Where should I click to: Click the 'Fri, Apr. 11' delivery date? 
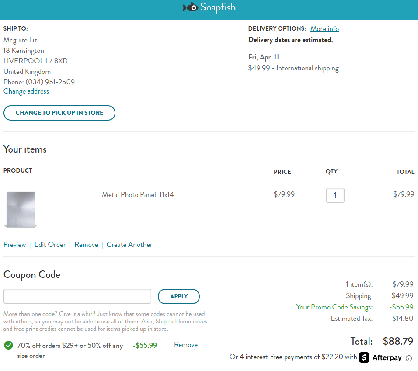pyautogui.click(x=263, y=57)
